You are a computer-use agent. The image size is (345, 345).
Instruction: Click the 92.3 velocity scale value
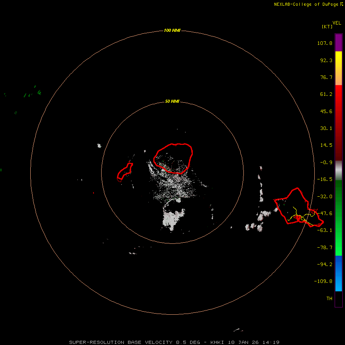point(326,60)
